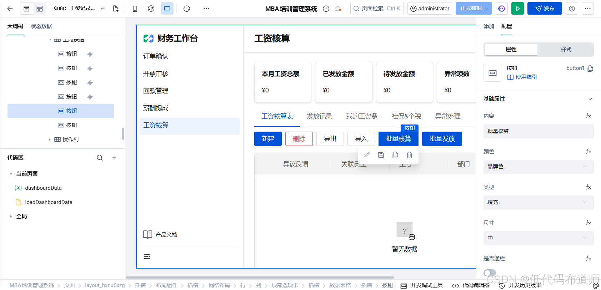Open the 尺寸 中 dropdown
The height and width of the screenshot is (290, 601).
click(539, 238)
